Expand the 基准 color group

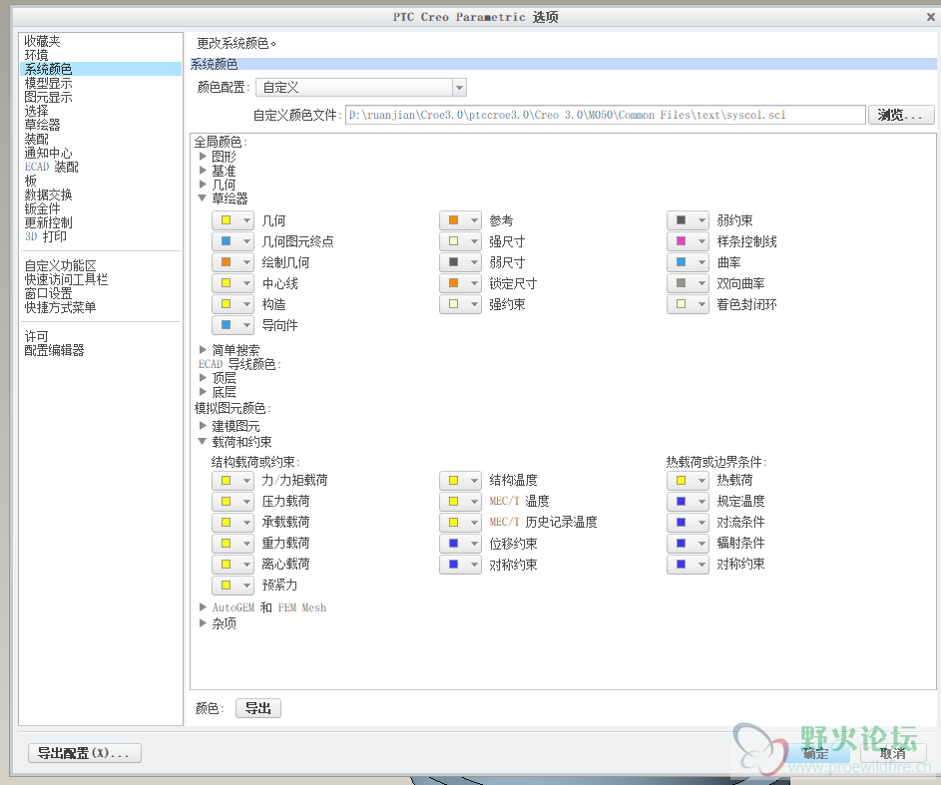[x=203, y=171]
